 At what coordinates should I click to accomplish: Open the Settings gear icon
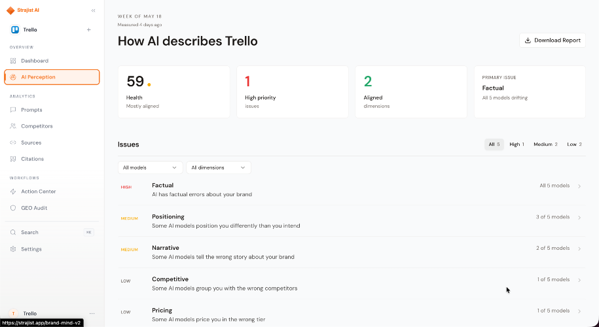click(x=13, y=249)
